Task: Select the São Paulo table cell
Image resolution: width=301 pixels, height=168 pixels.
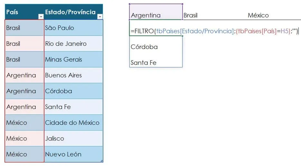Action: (x=73, y=28)
